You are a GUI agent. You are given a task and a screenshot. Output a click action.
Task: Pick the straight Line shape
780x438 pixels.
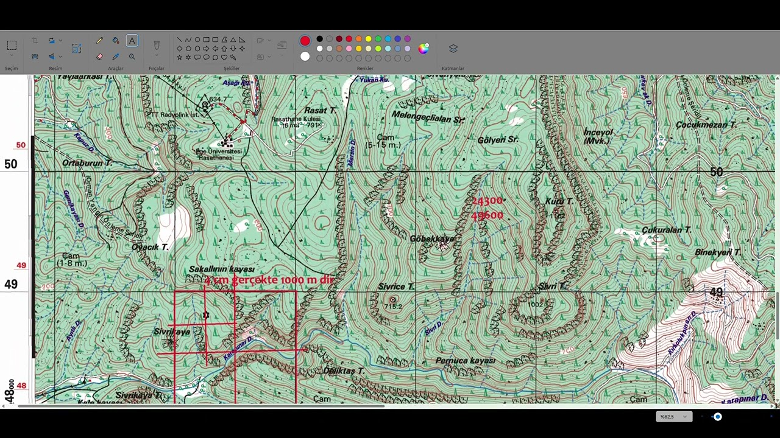coord(179,40)
